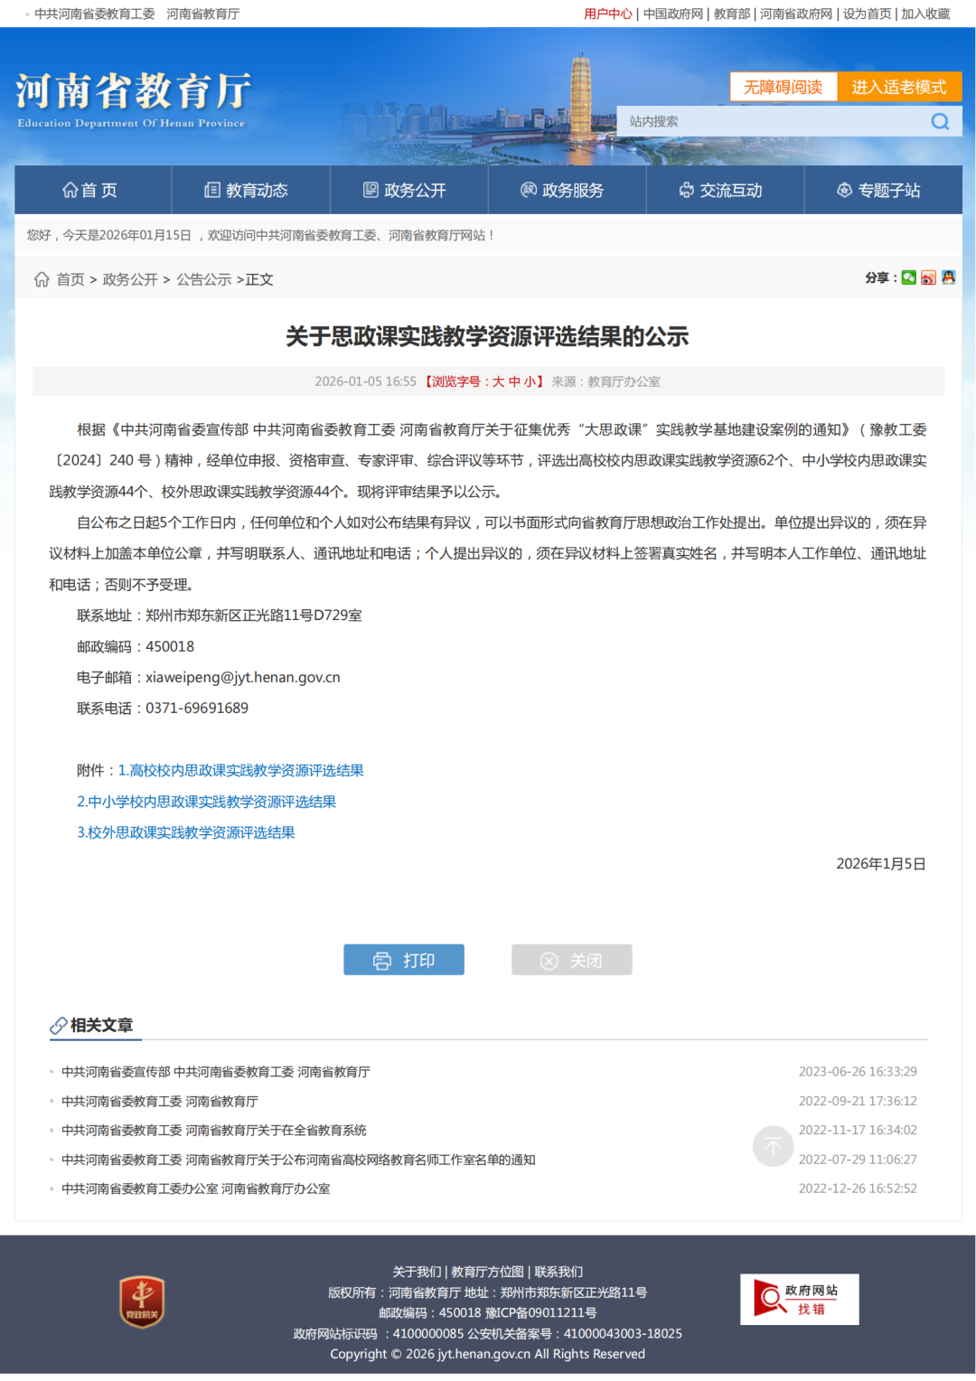This screenshot has width=976, height=1381.
Task: Open 政务服务 navigation tab
Action: 567,190
